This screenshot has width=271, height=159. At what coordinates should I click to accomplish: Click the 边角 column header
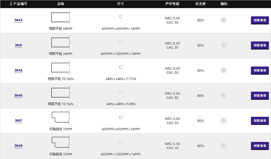61,4
